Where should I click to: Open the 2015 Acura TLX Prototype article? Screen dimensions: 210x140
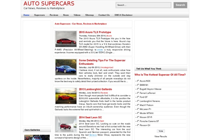click(x=95, y=32)
